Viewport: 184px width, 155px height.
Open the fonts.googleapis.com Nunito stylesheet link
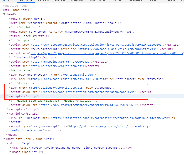67,79
